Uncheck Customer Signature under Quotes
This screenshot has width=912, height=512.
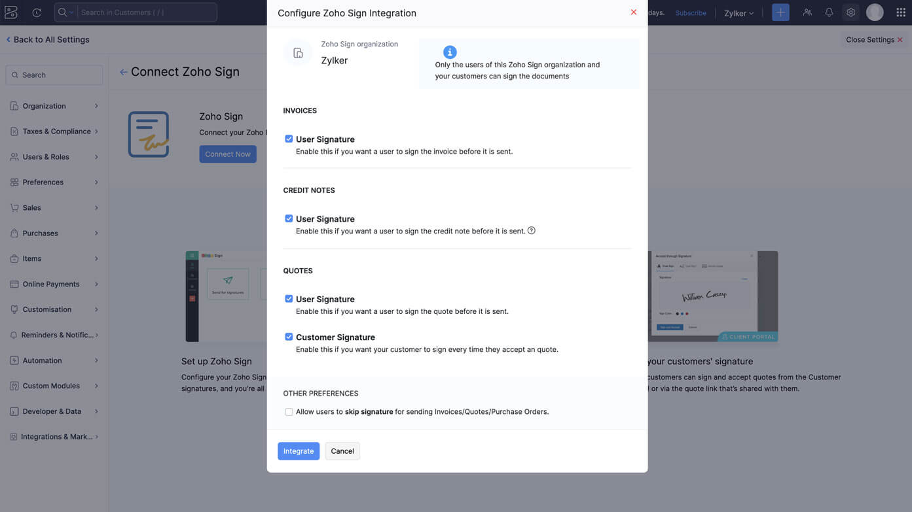(289, 337)
